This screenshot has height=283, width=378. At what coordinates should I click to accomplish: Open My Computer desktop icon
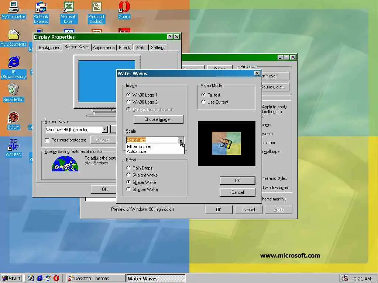click(x=14, y=10)
